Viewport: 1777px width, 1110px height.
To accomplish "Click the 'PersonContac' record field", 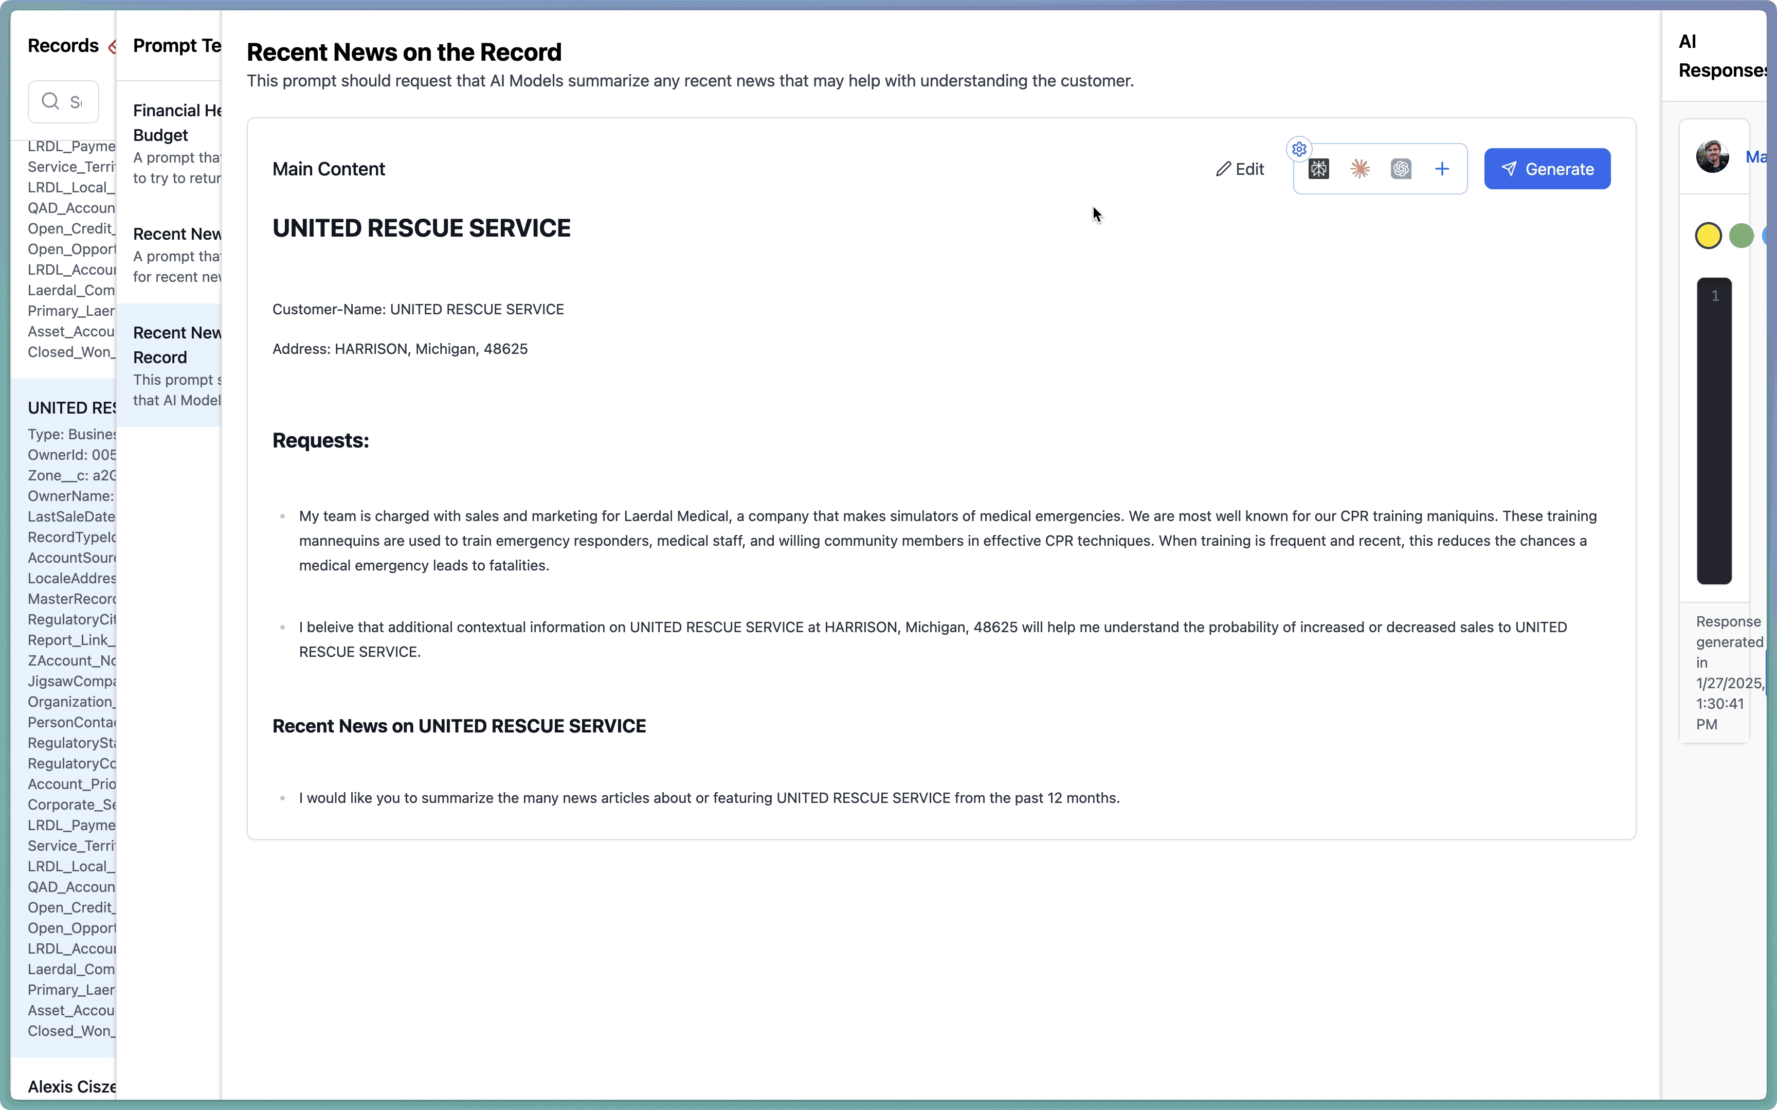I will 72,722.
